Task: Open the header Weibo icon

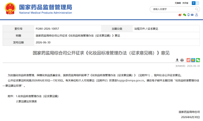Action: (x=180, y=15)
